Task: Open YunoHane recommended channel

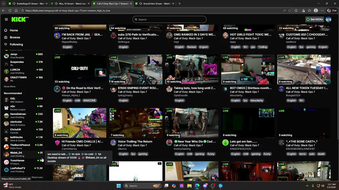Action: [x=23, y=162]
